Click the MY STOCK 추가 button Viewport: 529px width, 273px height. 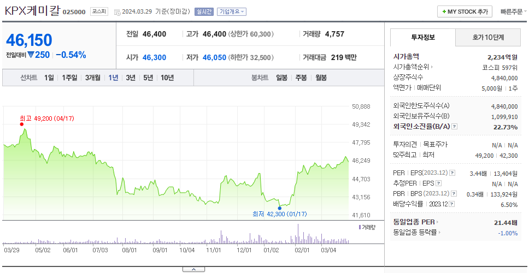(465, 12)
